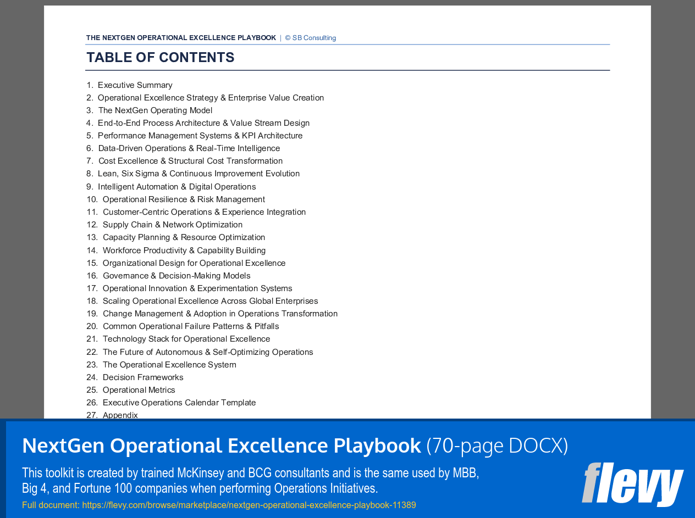Select the Governance & Decision-Making Models entry

(x=176, y=275)
